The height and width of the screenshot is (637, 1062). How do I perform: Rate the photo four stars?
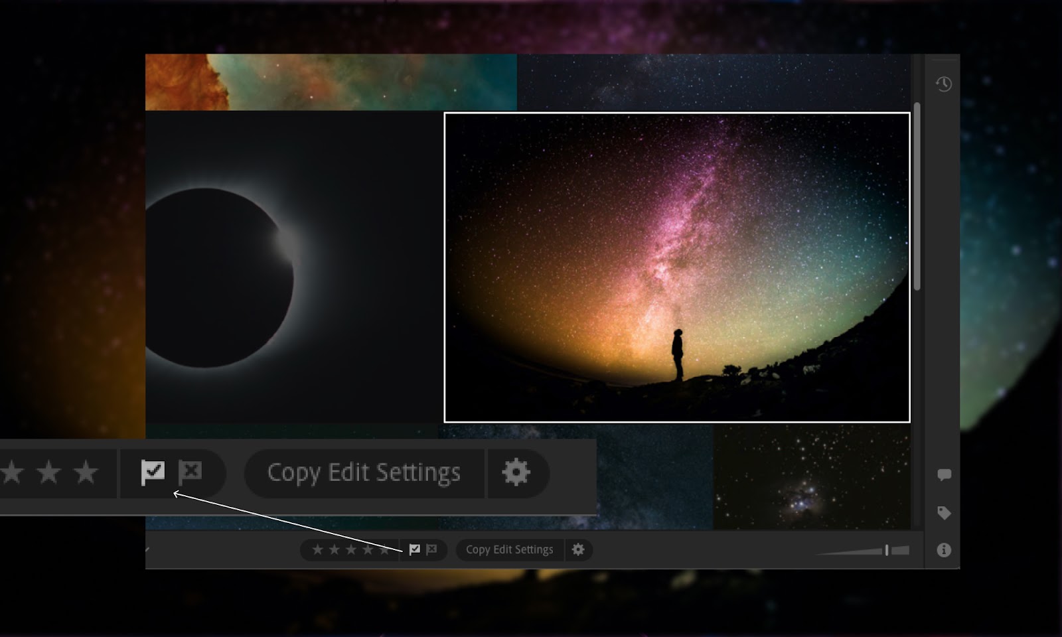368,549
